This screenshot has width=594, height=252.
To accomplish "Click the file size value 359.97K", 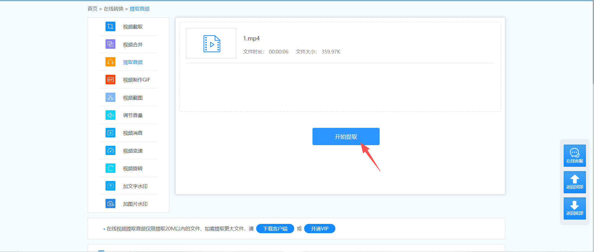I will 331,52.
